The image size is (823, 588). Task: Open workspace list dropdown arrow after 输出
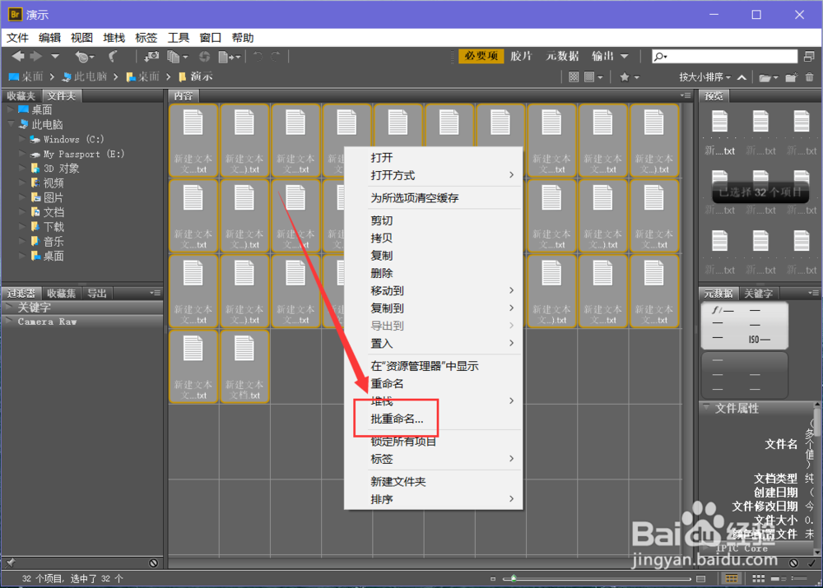pos(624,56)
